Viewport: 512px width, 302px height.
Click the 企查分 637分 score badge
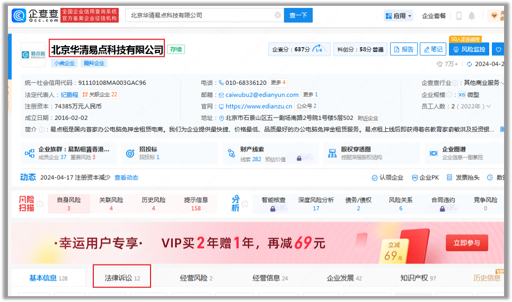click(x=299, y=49)
